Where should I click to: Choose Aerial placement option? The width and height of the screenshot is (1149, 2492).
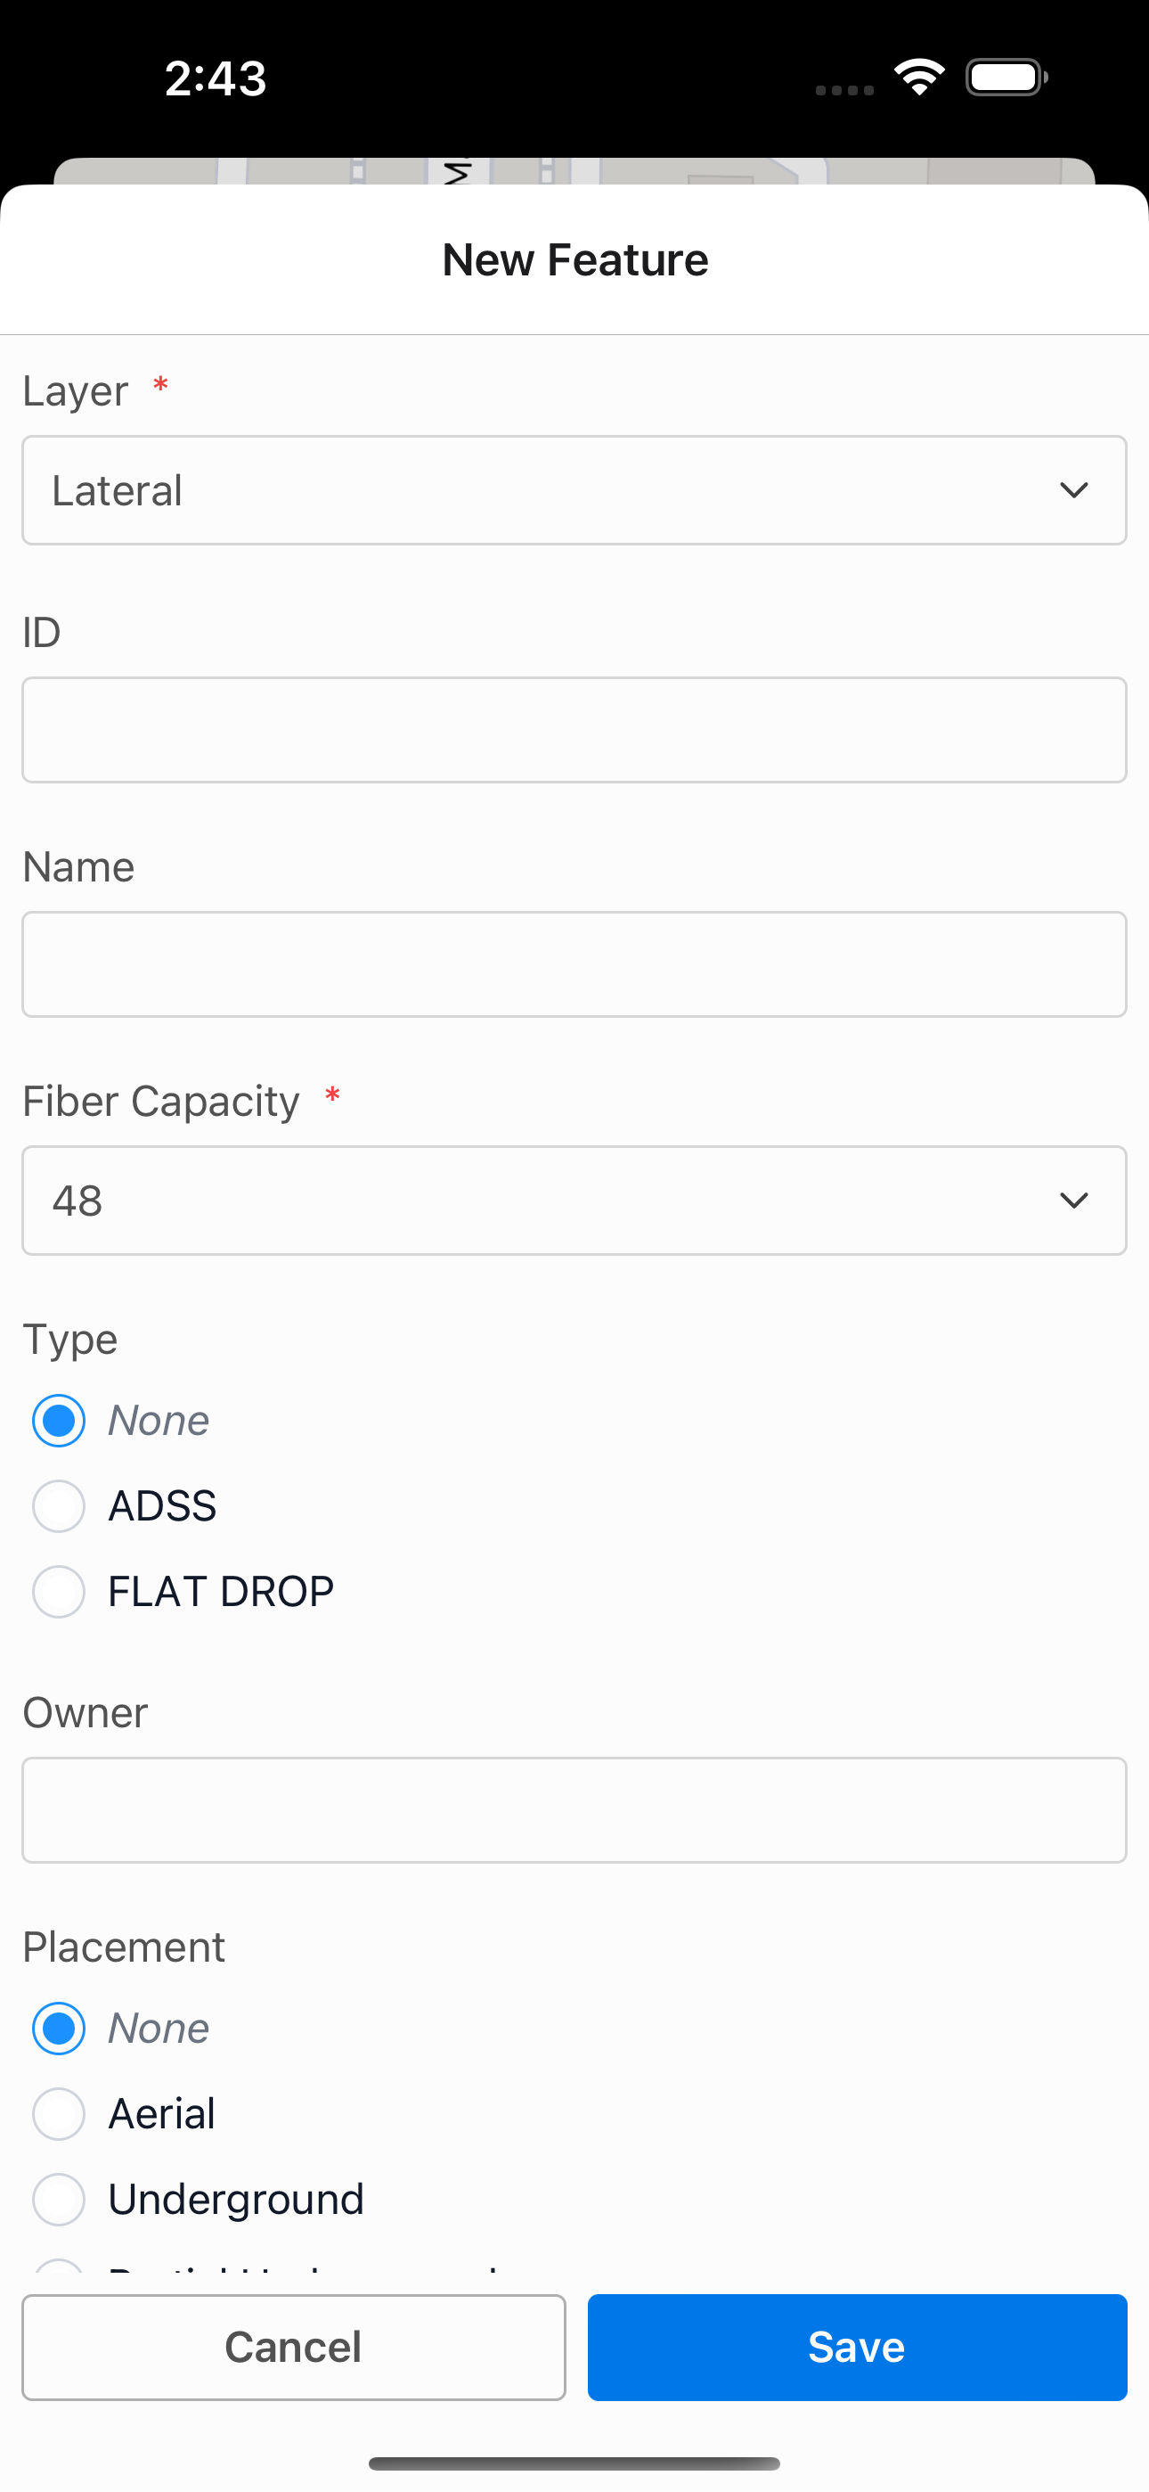tap(59, 2114)
